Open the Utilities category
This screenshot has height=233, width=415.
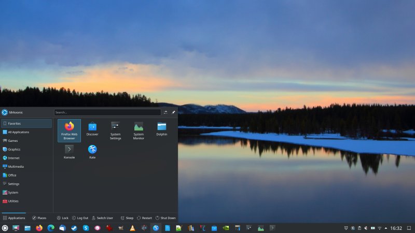tap(26, 201)
